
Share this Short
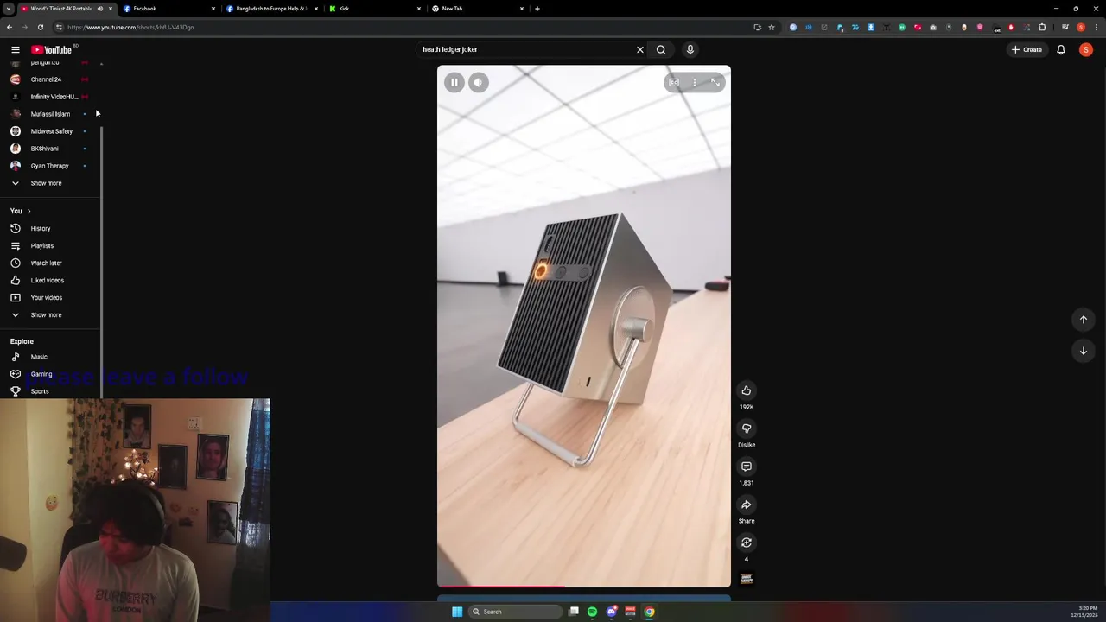click(x=747, y=505)
